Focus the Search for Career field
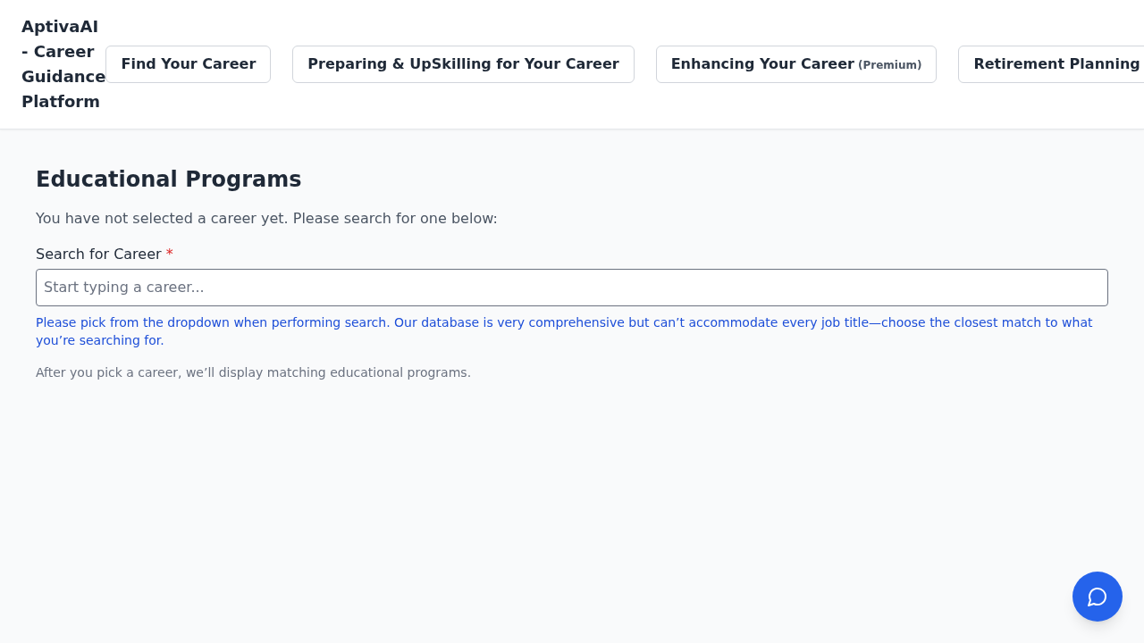 (572, 288)
